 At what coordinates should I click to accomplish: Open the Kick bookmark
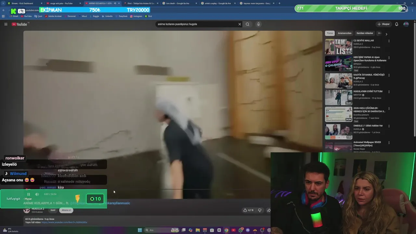tap(148, 16)
